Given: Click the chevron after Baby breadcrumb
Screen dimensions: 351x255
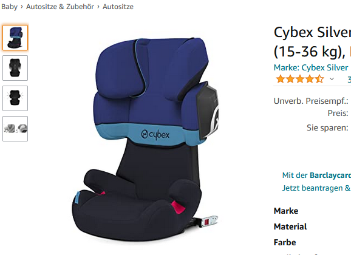Looking at the screenshot, I should pyautogui.click(x=22, y=7).
